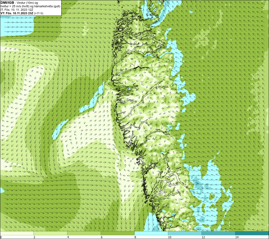The width and height of the screenshot is (269, 239).
Task: Select the medium green 4–6 scale segment
Action: pyautogui.click(x=84, y=233)
